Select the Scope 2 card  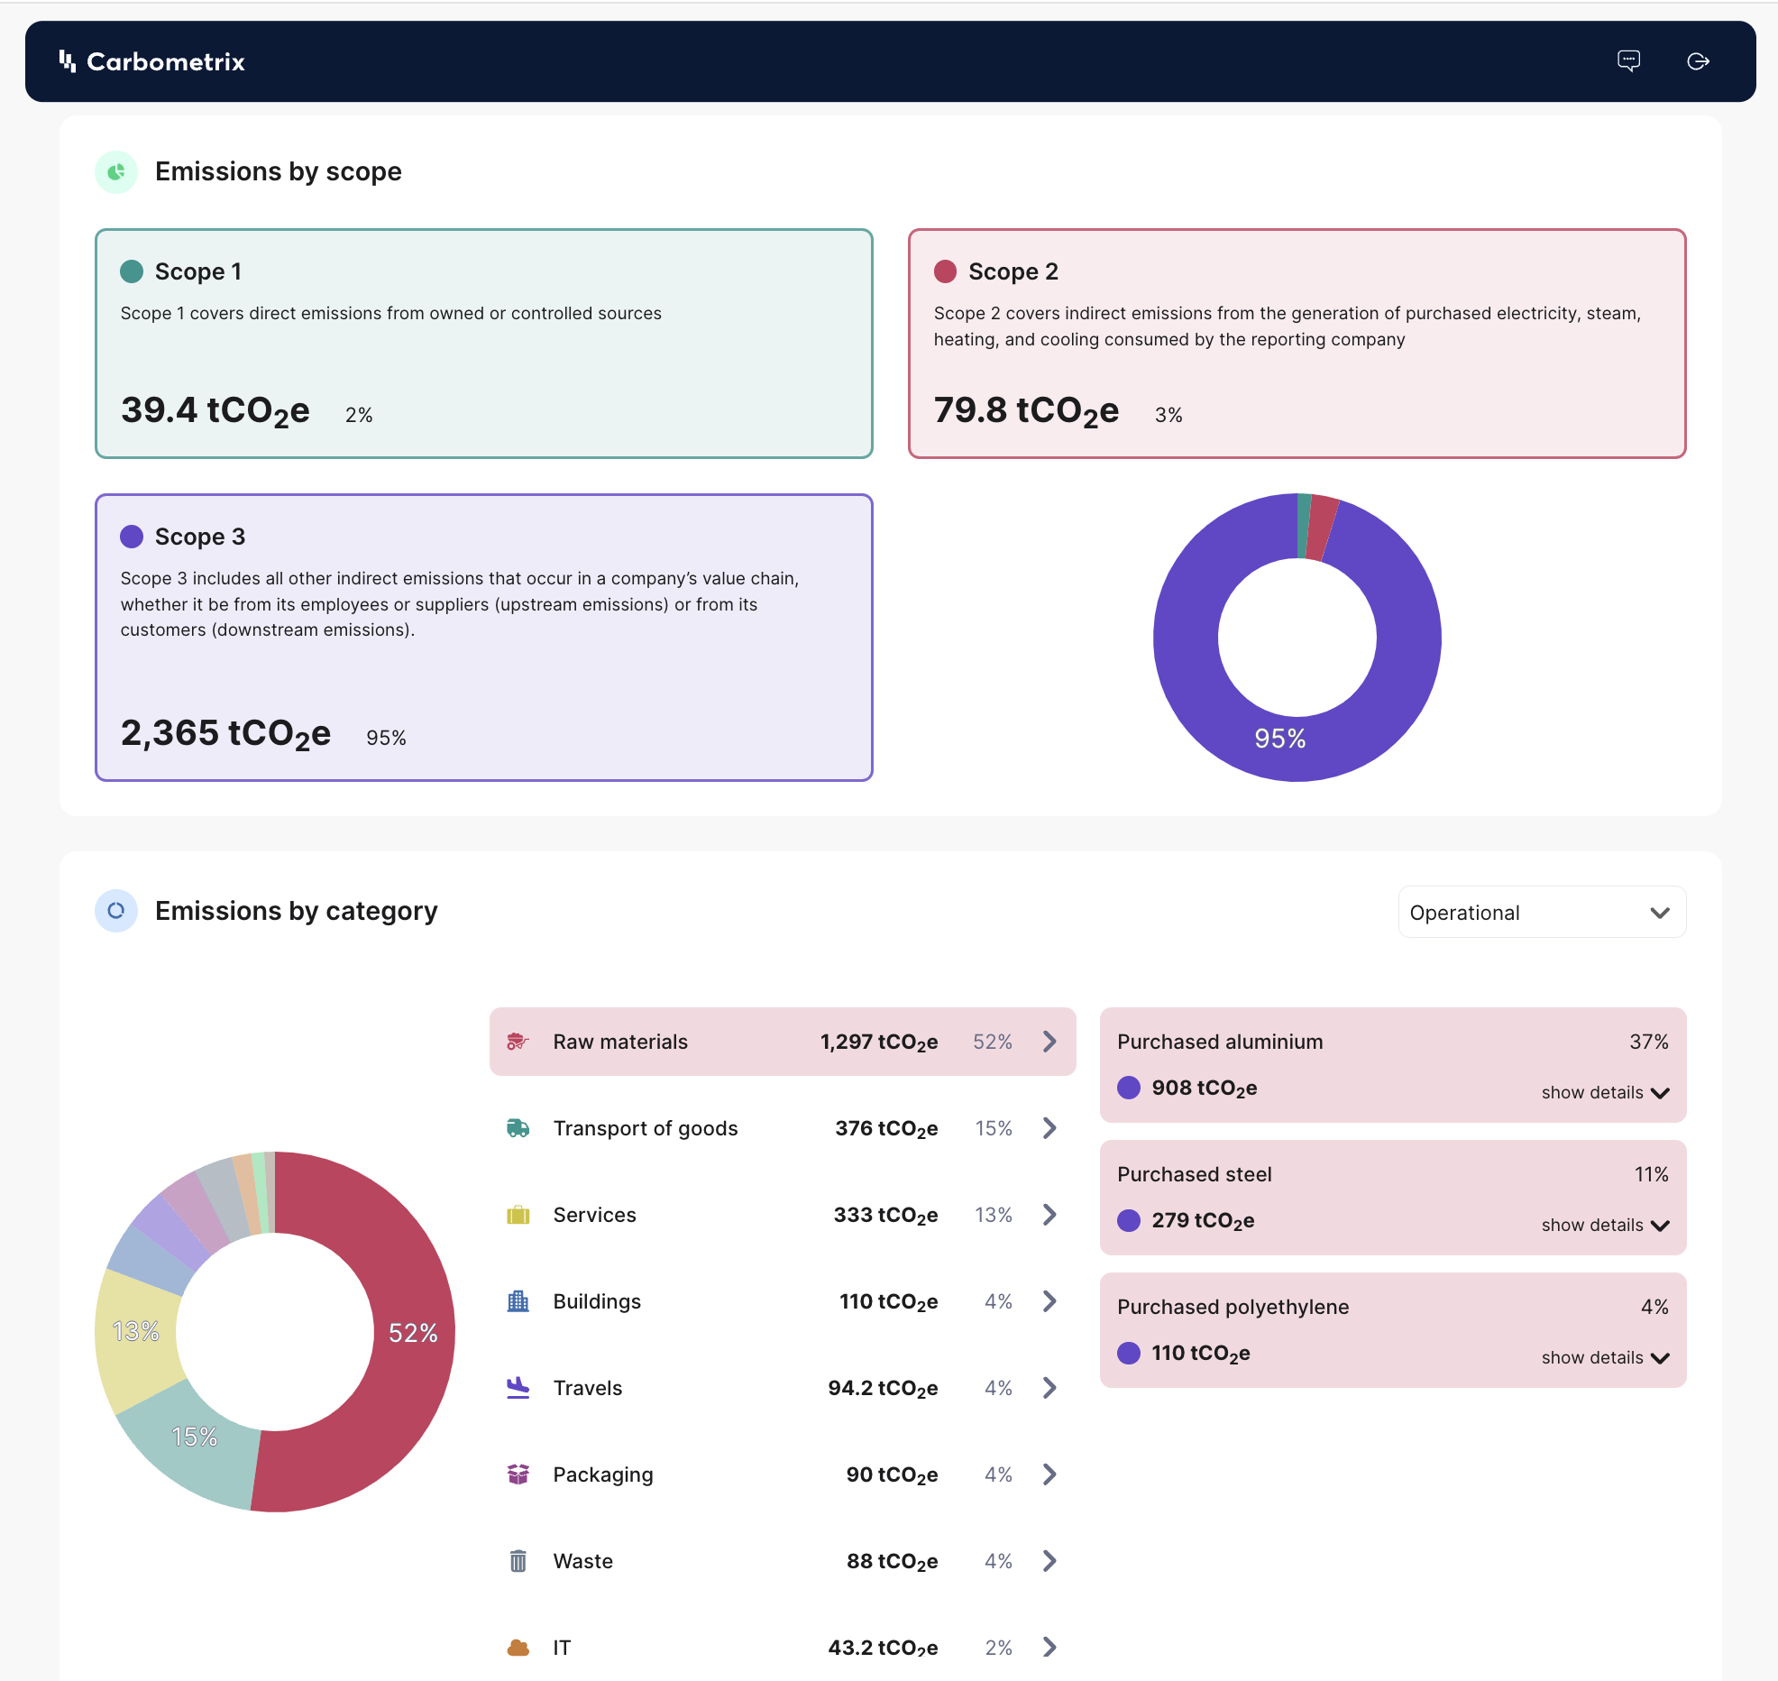tap(1297, 344)
